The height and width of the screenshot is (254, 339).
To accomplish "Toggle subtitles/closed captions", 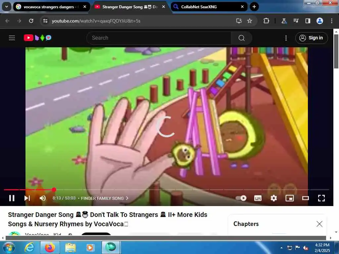I will (x=258, y=198).
